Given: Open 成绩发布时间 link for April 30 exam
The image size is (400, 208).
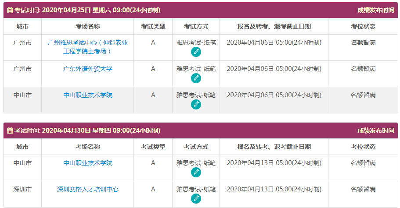Looking at the screenshot, I should point(376,130).
